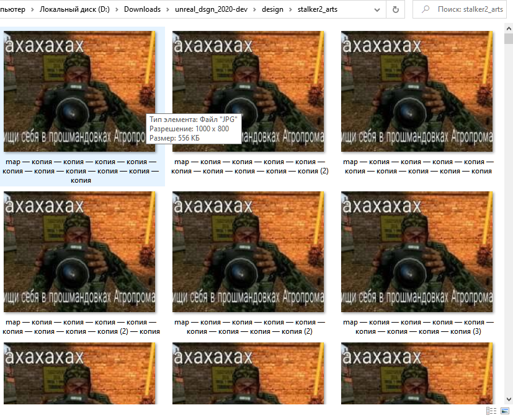Click filename ending копия (2) — копия

81,326
